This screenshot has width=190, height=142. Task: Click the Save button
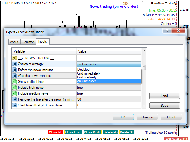pos(164,106)
